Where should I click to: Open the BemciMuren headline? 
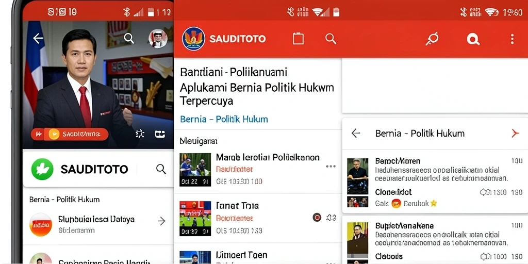point(398,161)
